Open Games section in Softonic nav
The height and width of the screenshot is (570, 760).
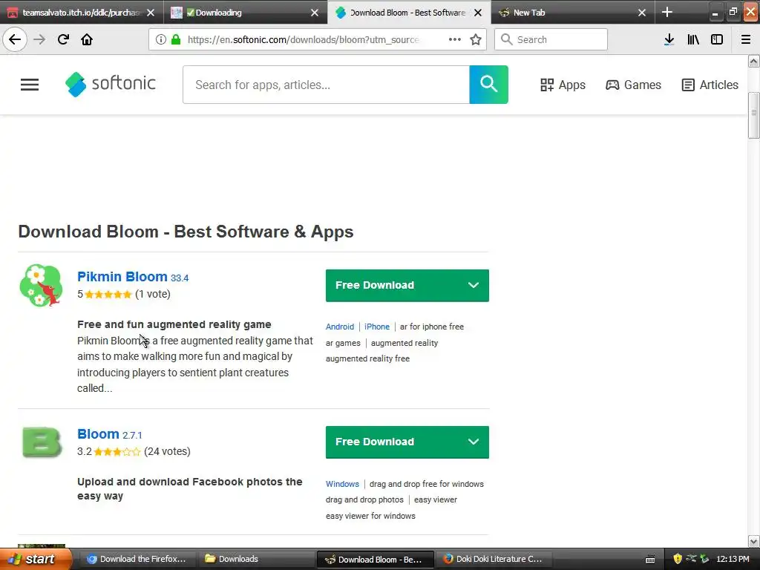(x=633, y=85)
